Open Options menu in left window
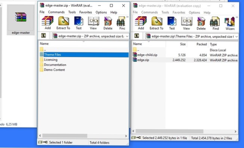This screenshot has height=148, width=244. pyautogui.click(x=101, y=12)
